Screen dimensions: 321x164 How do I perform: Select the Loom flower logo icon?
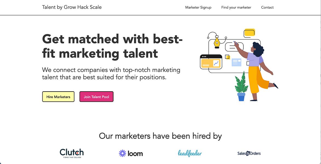123,153
